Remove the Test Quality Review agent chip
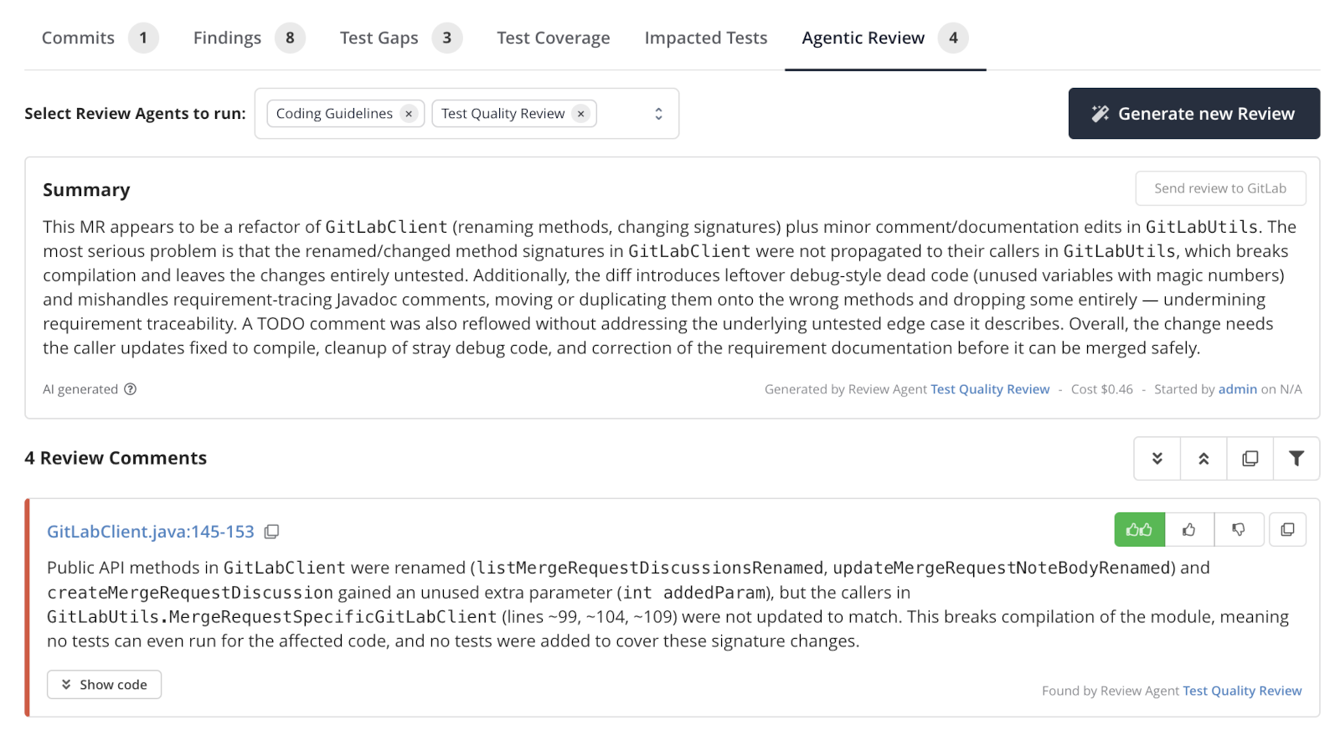This screenshot has width=1340, height=730. [580, 114]
